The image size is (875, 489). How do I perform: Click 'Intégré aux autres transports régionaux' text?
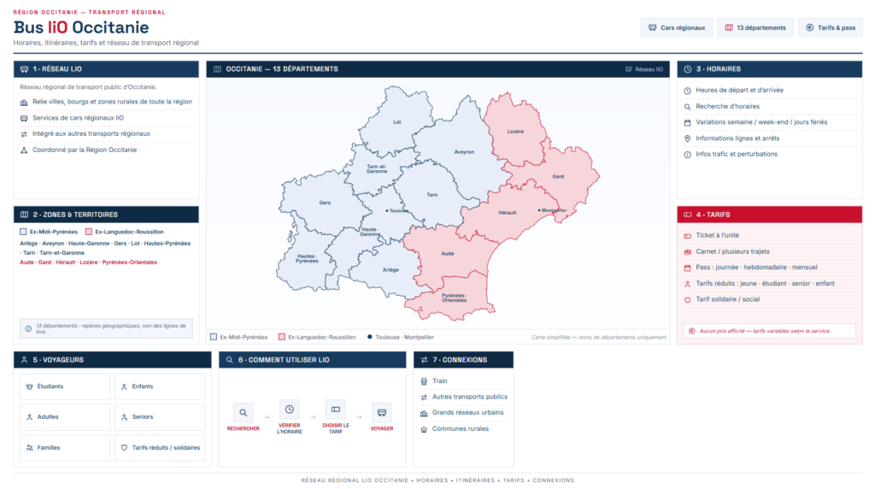pos(91,134)
